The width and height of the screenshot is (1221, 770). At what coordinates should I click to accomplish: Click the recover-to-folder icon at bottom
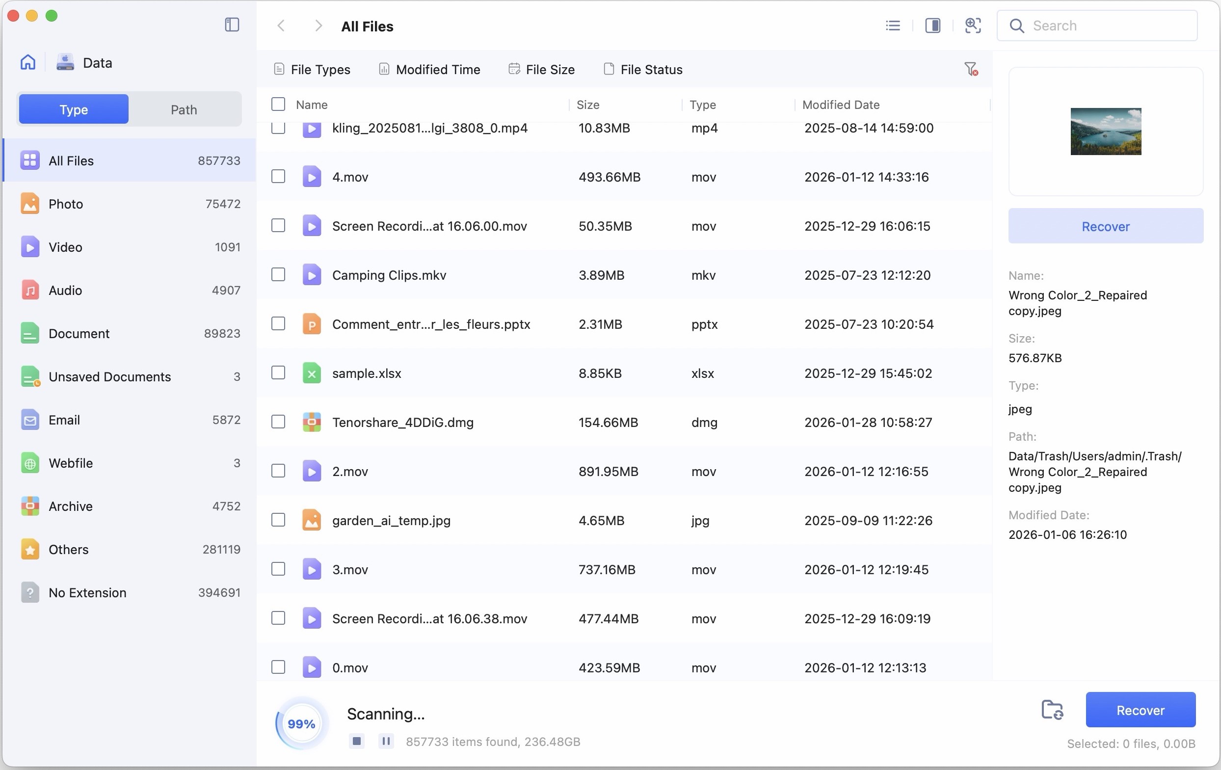click(x=1052, y=710)
